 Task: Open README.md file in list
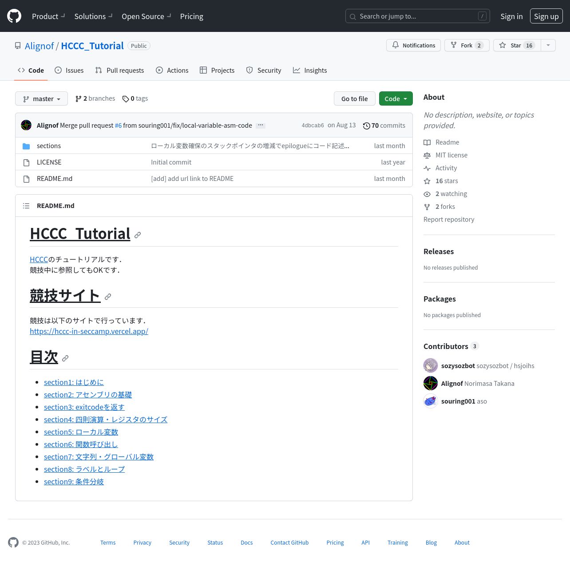click(54, 179)
